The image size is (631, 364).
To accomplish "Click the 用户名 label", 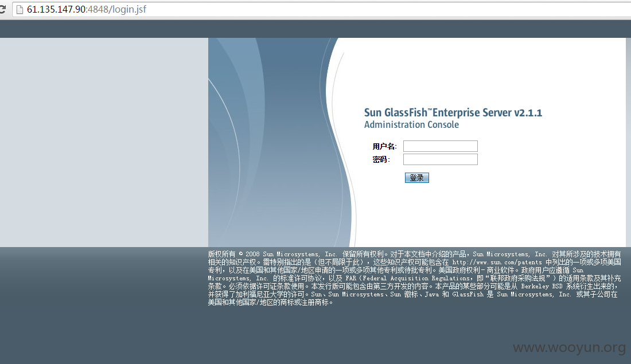I will click(x=384, y=146).
